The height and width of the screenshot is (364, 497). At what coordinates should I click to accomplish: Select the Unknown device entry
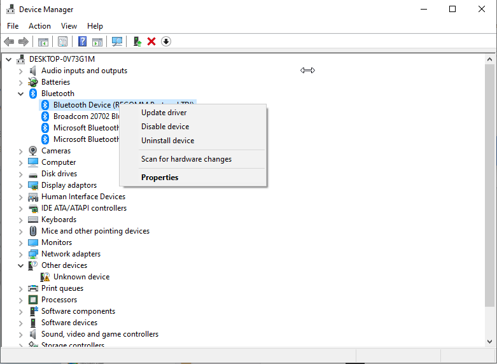click(x=81, y=277)
